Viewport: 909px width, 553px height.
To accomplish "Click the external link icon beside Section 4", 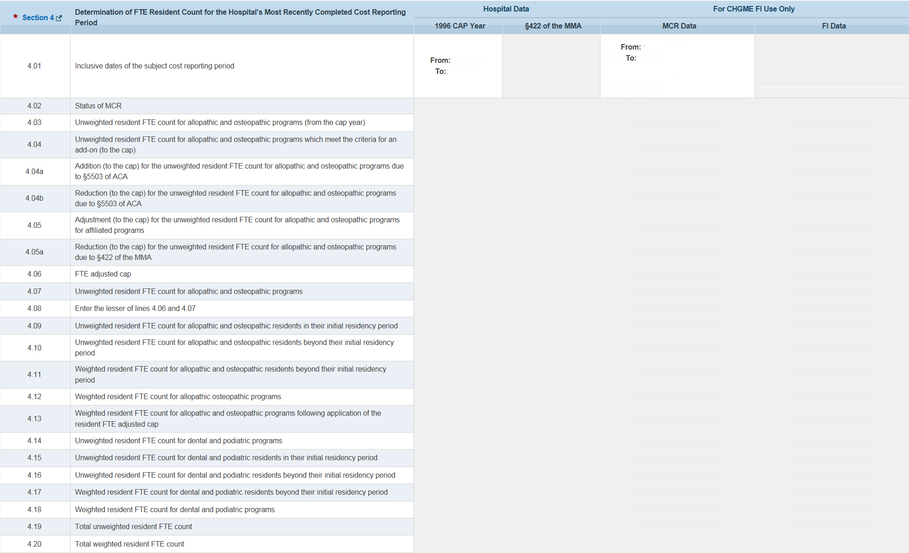I will tap(59, 18).
